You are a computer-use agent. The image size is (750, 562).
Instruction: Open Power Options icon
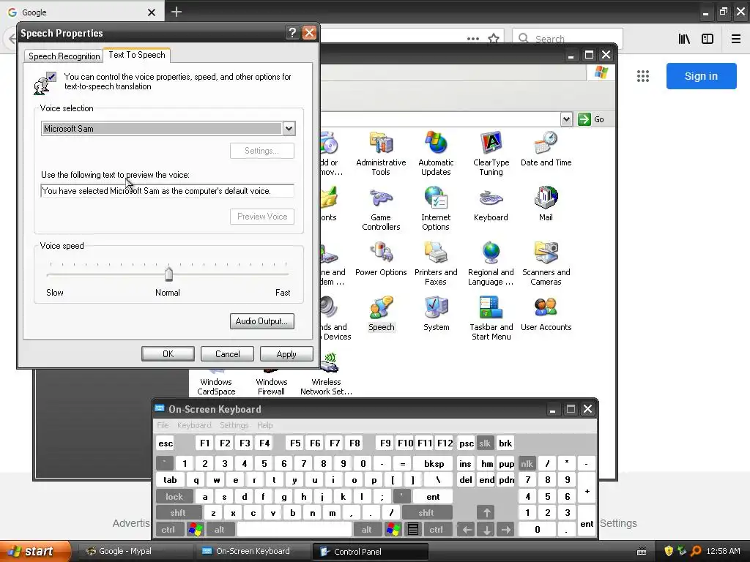(381, 259)
